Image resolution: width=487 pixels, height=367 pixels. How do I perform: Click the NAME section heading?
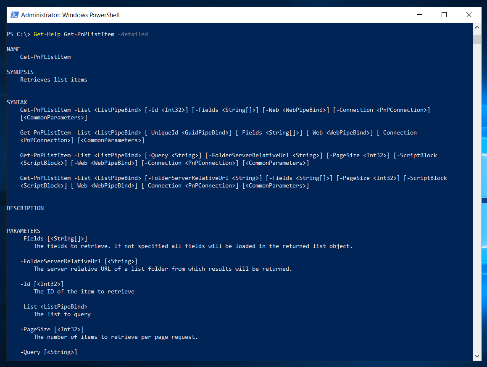coord(13,49)
